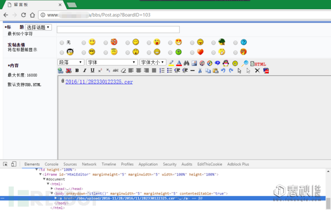Click the film reel flash icon

(202, 63)
